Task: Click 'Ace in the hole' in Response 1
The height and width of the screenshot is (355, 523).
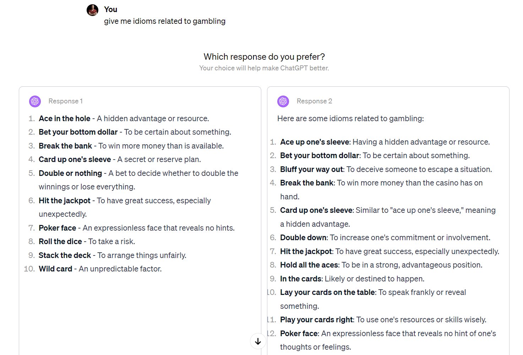Action: click(64, 119)
